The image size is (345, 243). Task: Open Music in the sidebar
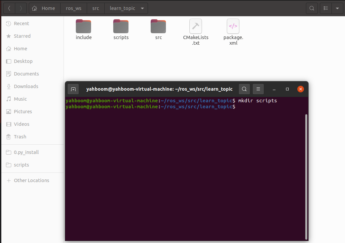[32, 99]
